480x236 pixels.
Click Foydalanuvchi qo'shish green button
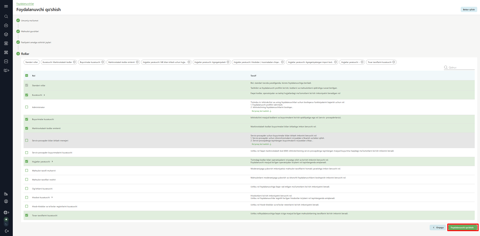(462, 227)
